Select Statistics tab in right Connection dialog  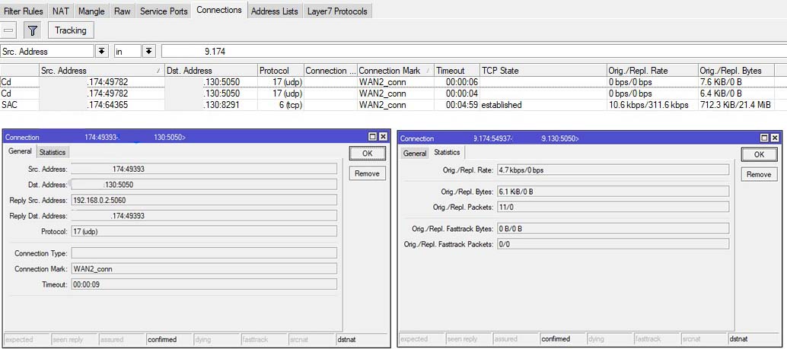pyautogui.click(x=447, y=152)
